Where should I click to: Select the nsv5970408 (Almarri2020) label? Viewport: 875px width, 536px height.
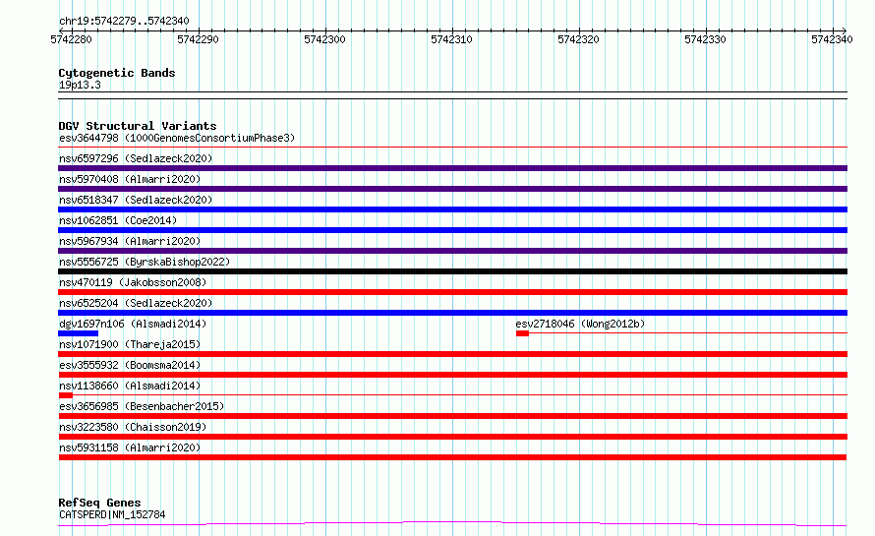(130, 179)
